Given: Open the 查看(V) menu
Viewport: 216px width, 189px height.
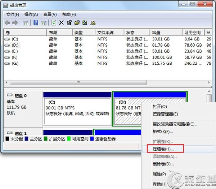Looking at the screenshot, I should coord(50,14).
